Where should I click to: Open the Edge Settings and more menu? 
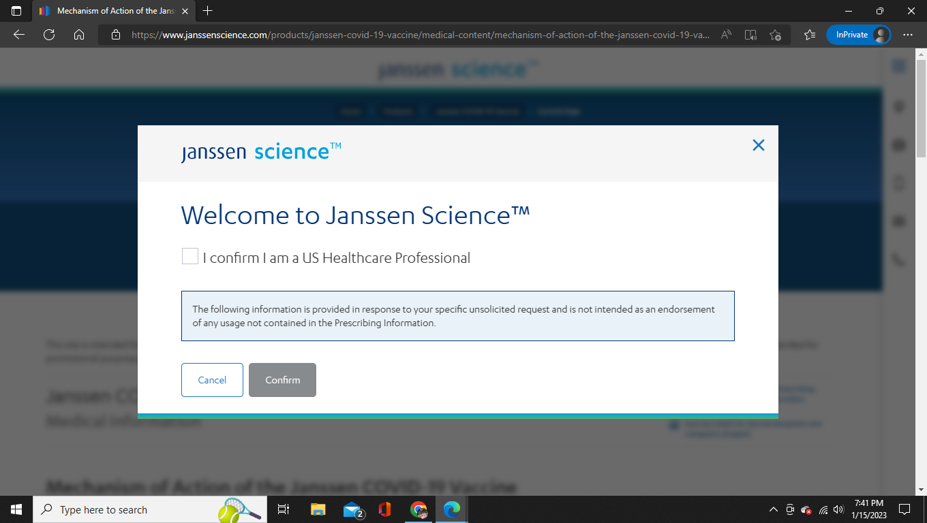pos(908,35)
